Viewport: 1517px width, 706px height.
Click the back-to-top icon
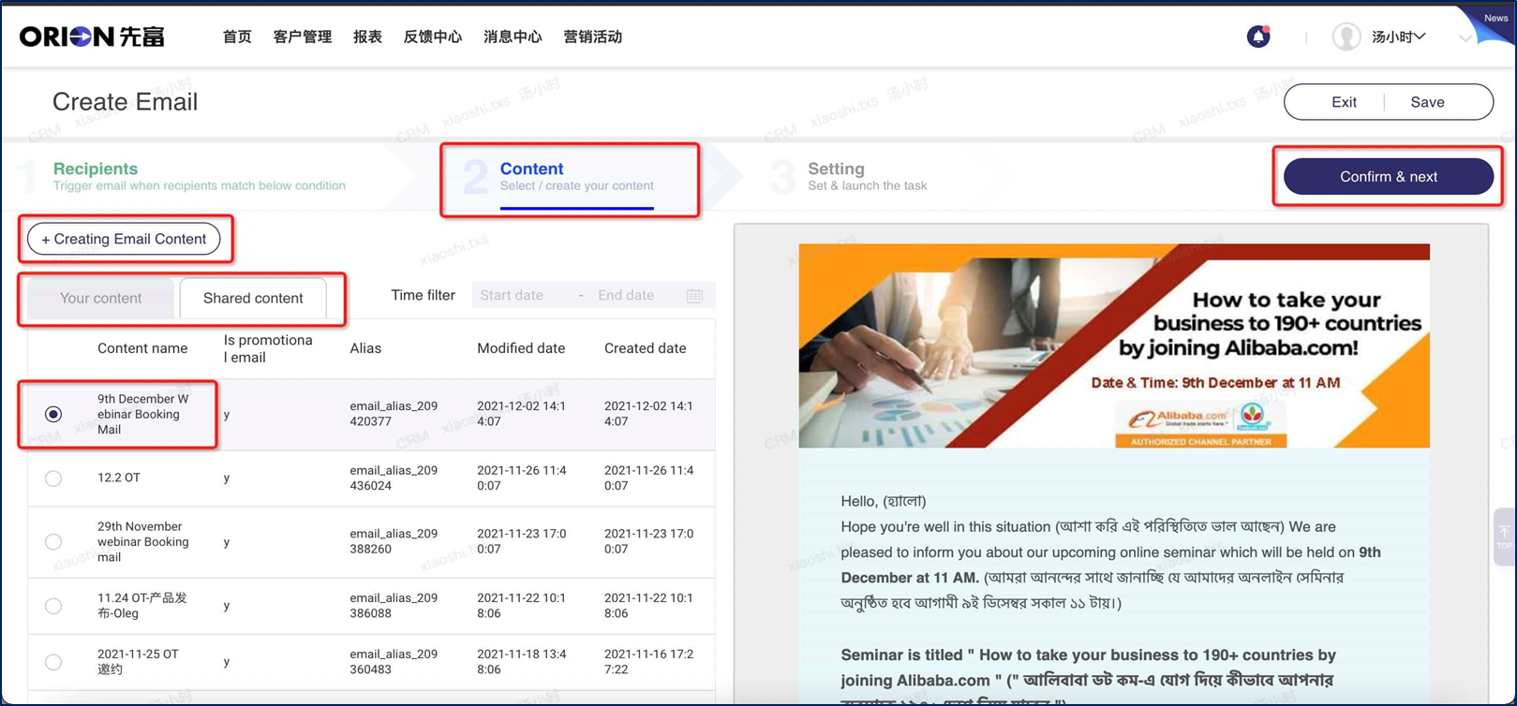click(1504, 537)
